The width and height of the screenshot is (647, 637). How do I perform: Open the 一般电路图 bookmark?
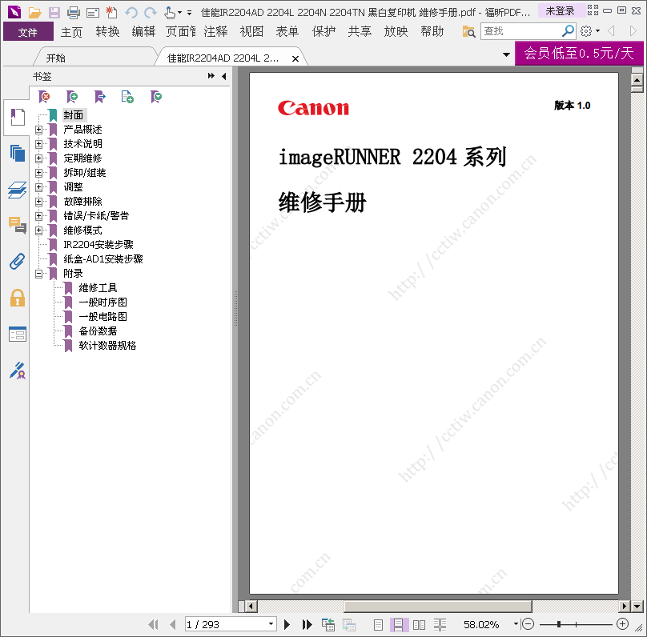102,317
